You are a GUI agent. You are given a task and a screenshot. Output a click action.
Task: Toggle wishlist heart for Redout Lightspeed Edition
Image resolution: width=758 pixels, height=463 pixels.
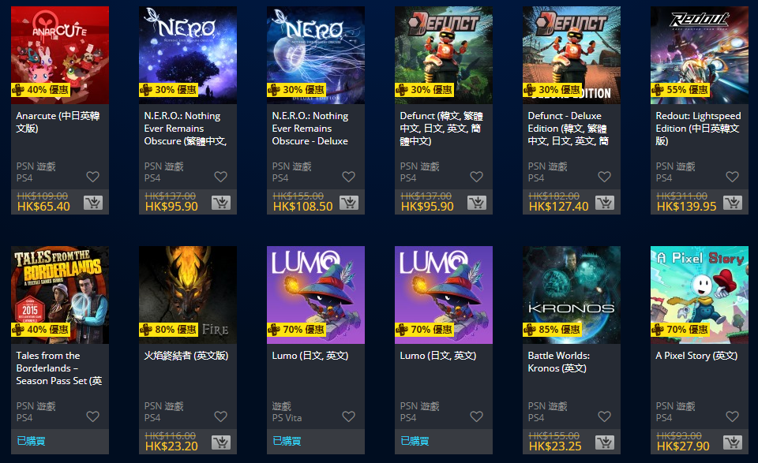[733, 177]
